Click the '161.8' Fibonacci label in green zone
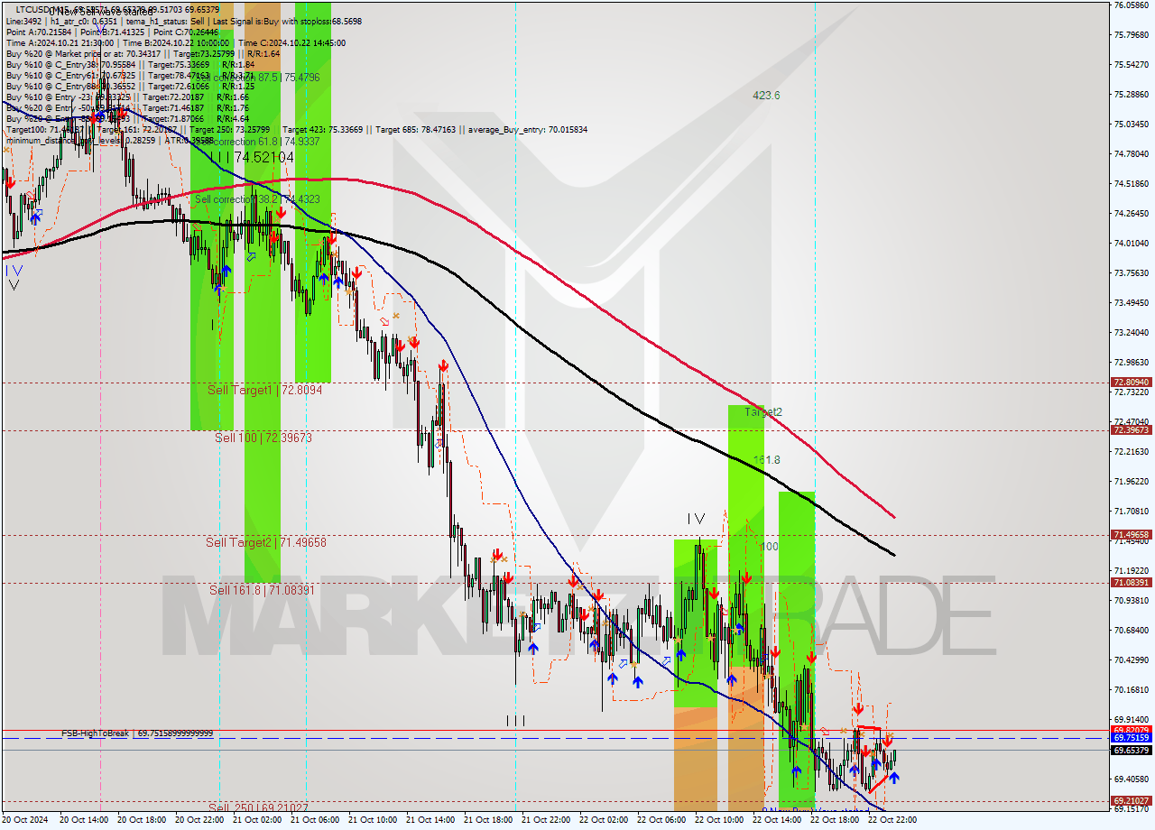 pyautogui.click(x=766, y=460)
